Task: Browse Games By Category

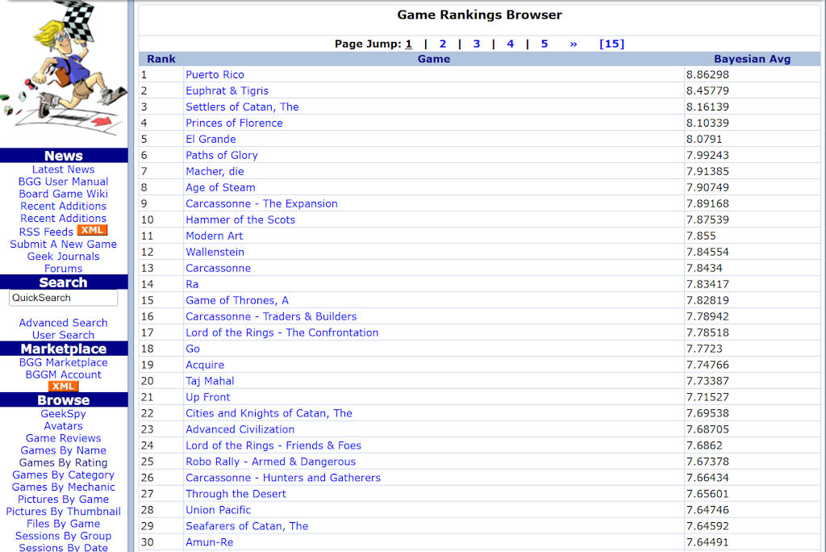Action: (63, 475)
